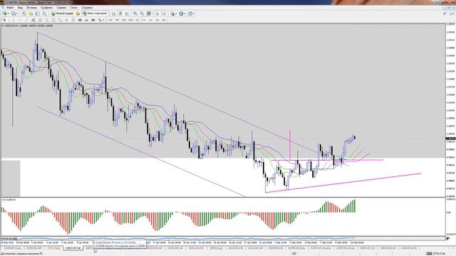Select the H1 timeframe button
Screen dimensions: 456x256
click(138, 20)
